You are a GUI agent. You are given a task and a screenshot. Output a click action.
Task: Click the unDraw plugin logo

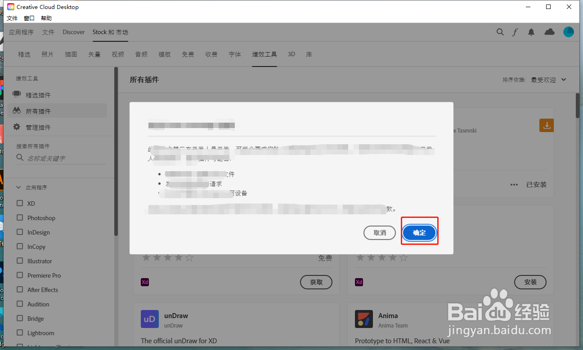point(149,319)
